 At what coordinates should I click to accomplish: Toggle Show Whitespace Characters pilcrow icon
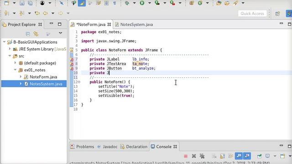115,3
